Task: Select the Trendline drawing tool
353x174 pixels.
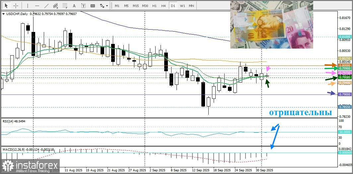Action: [46, 6]
